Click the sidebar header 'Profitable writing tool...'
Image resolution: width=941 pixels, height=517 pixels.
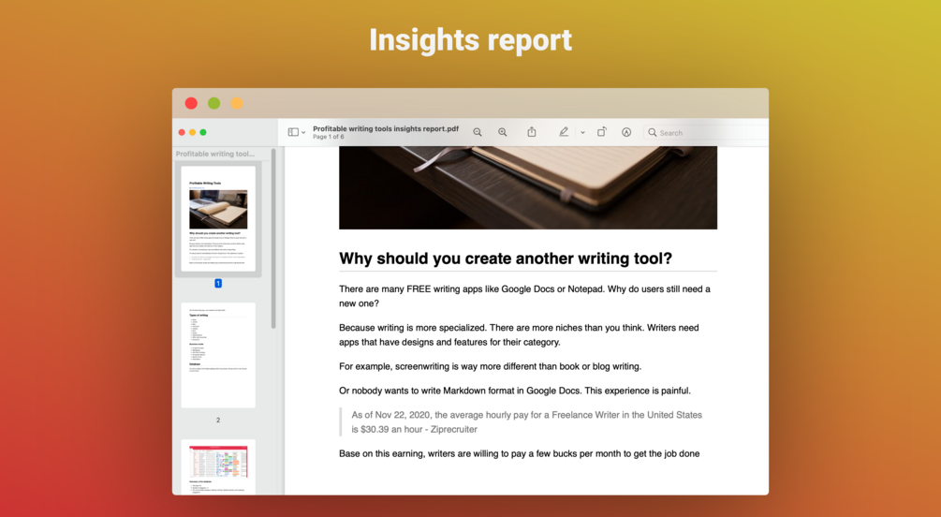tap(214, 154)
